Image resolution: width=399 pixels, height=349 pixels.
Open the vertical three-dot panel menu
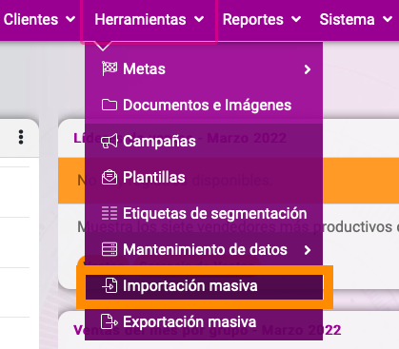pyautogui.click(x=21, y=137)
